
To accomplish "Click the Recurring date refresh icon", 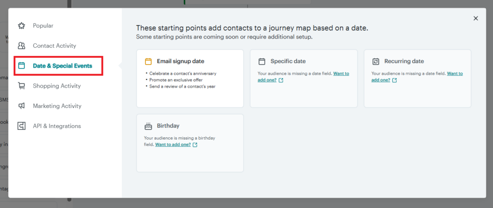I will point(376,61).
